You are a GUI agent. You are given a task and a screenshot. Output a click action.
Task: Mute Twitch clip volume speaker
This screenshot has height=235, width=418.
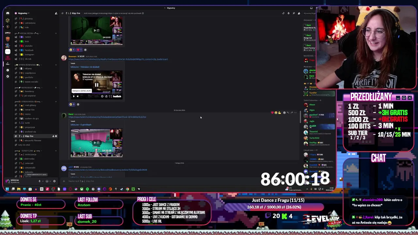(77, 96)
